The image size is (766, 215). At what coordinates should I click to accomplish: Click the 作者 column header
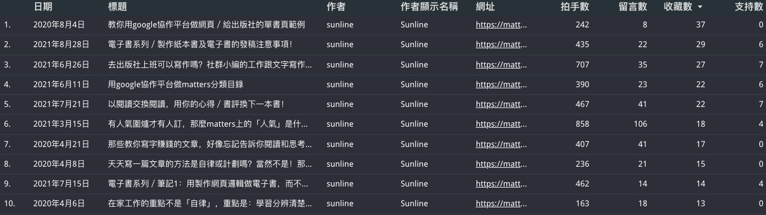(x=336, y=7)
